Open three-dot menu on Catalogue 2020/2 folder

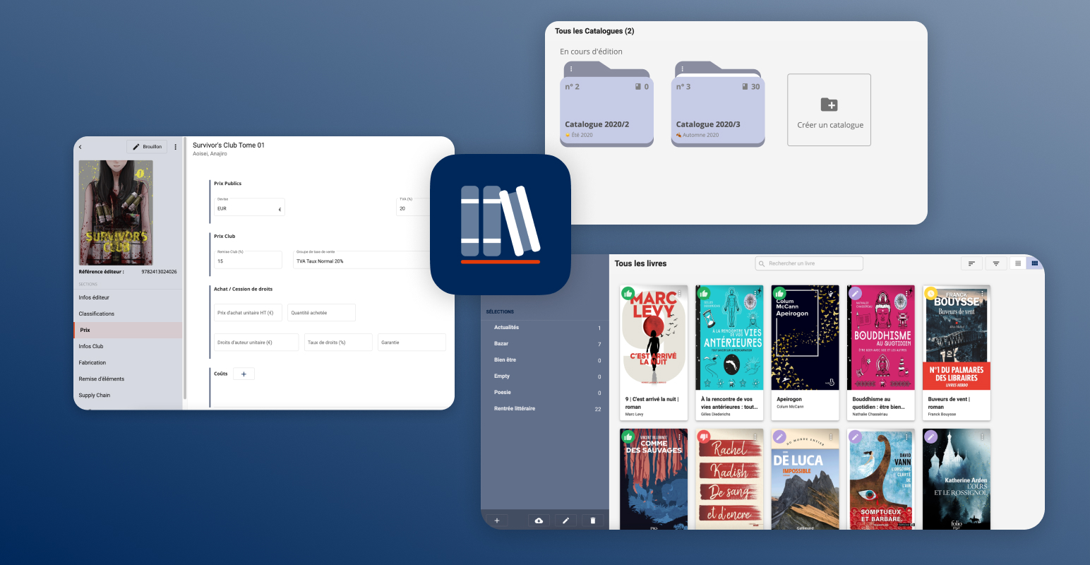571,69
